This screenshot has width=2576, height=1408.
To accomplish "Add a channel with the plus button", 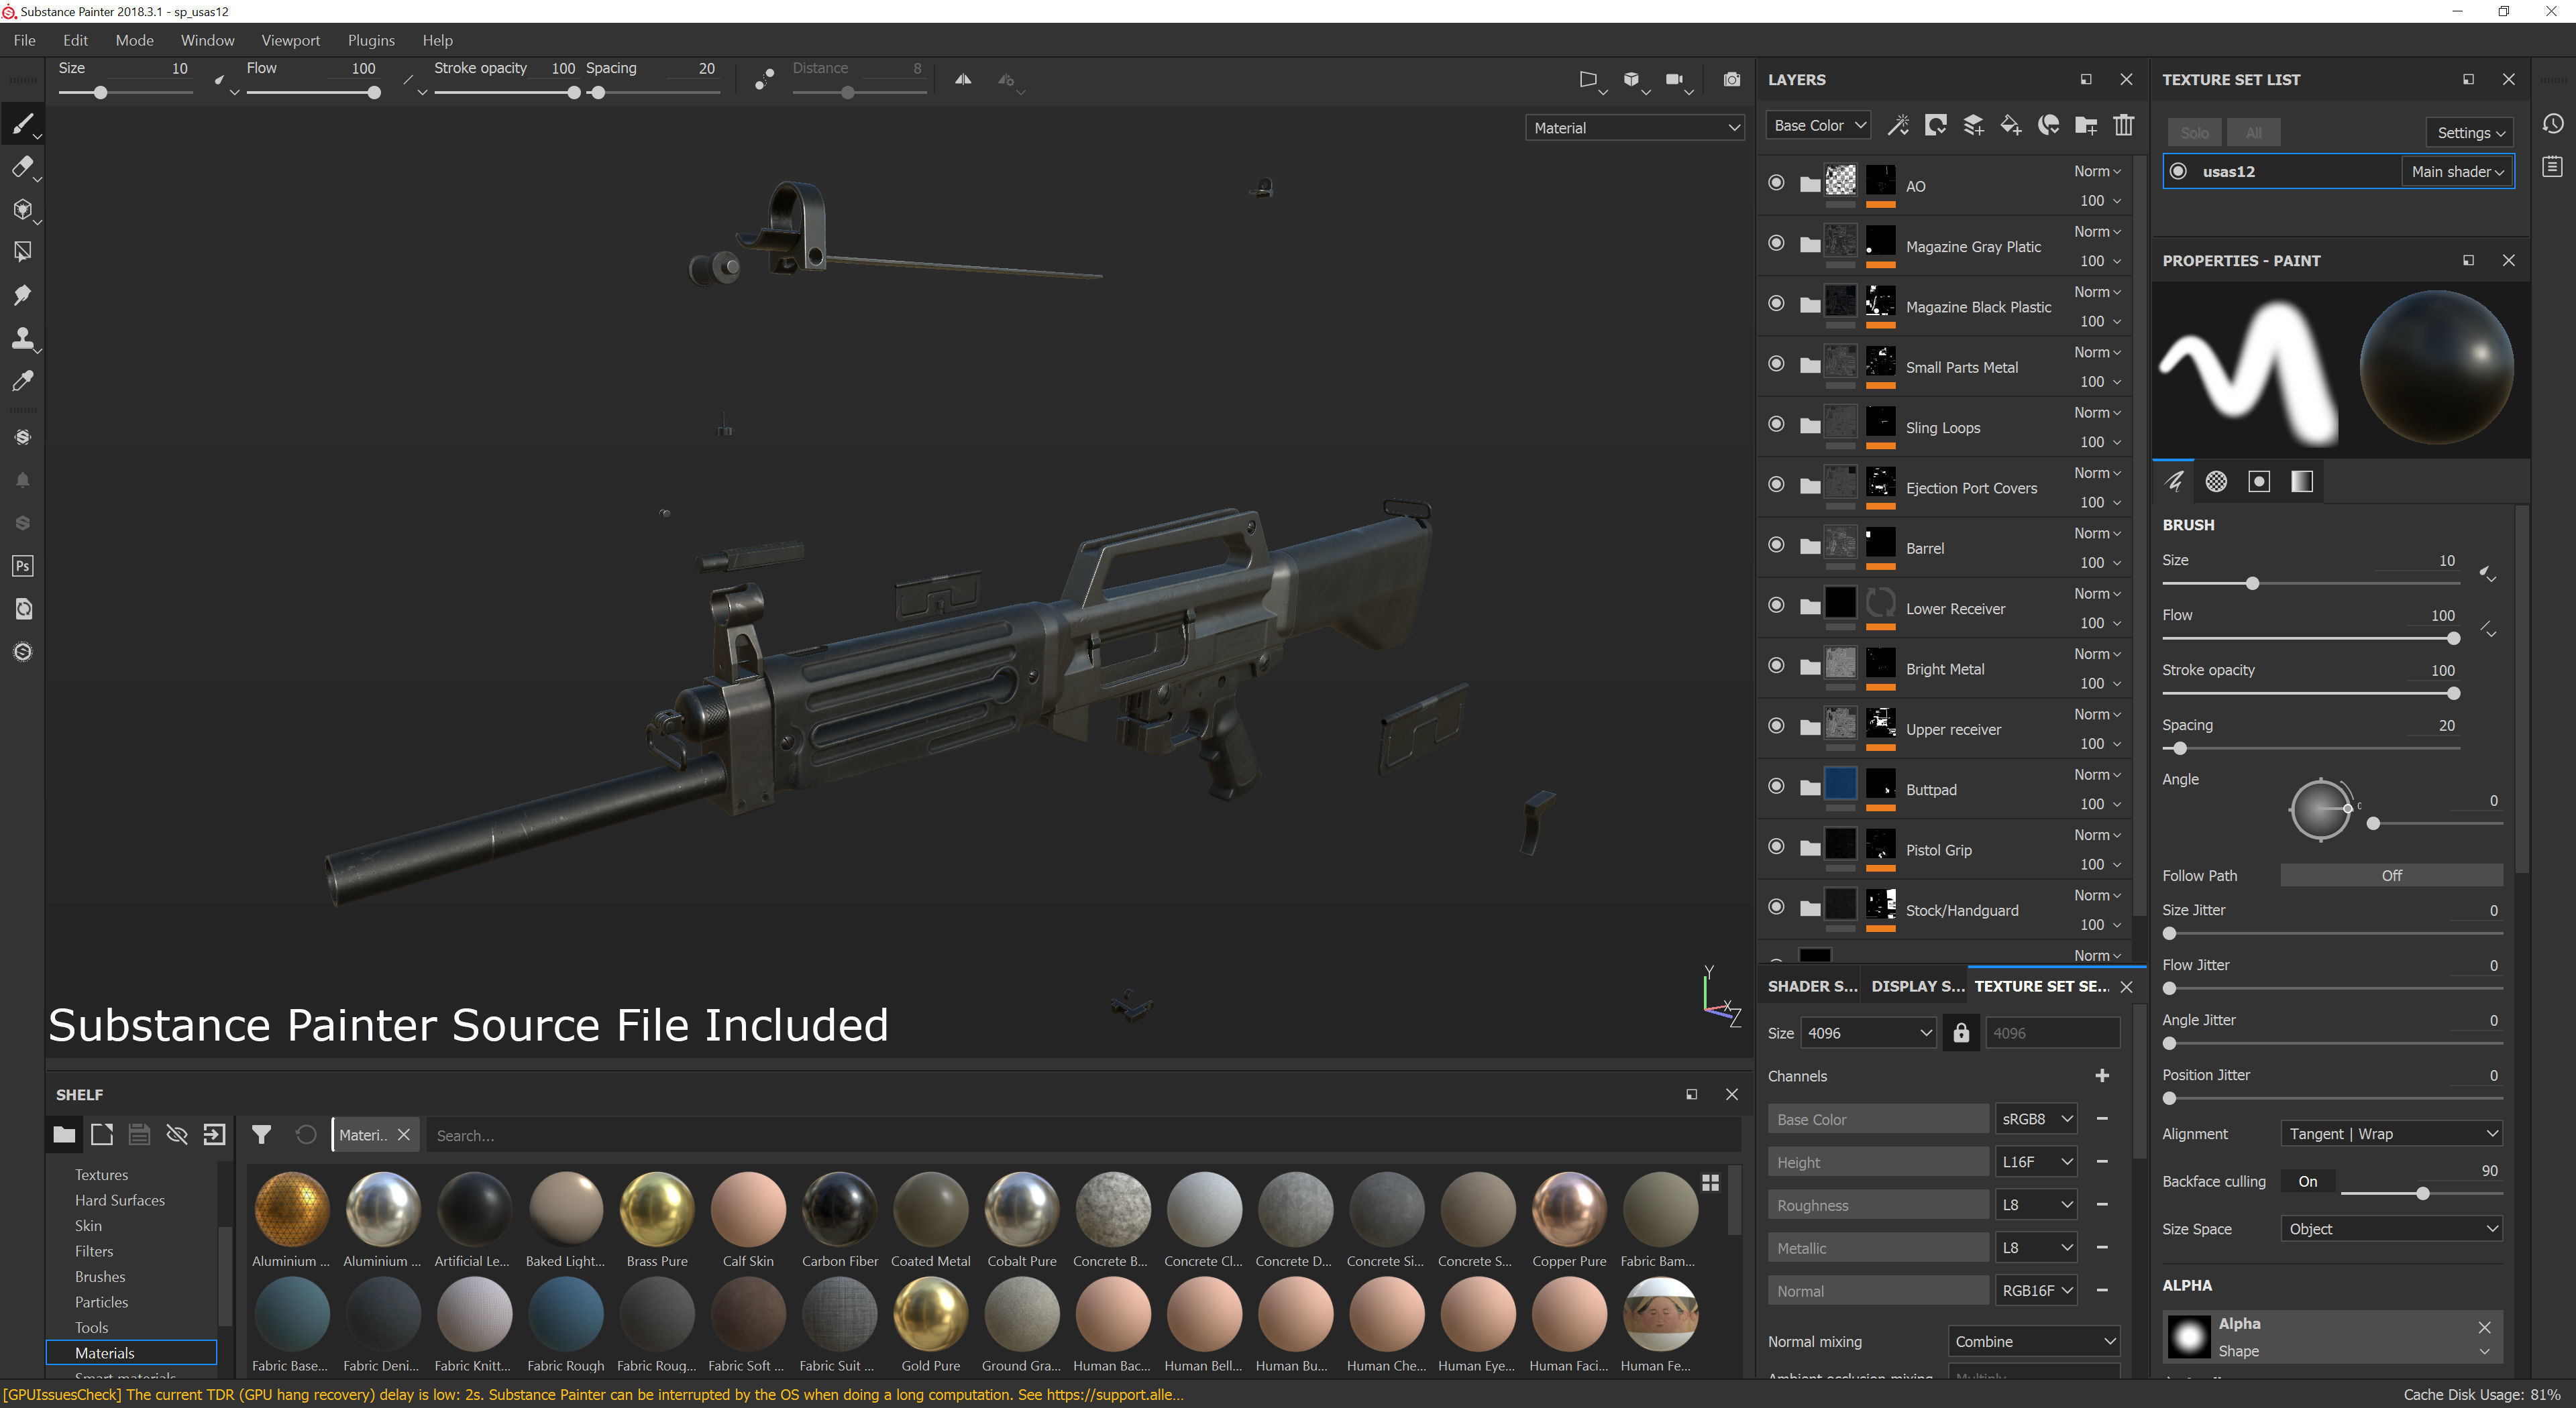I will coord(2101,1075).
